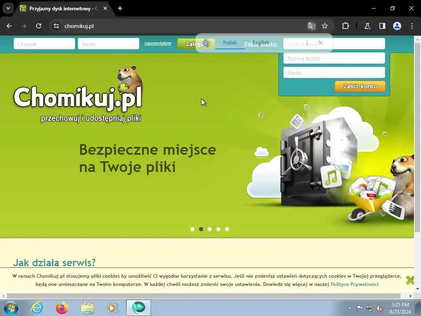The height and width of the screenshot is (316, 421).
Task: Open the Google Translate page icon
Action: [x=312, y=26]
